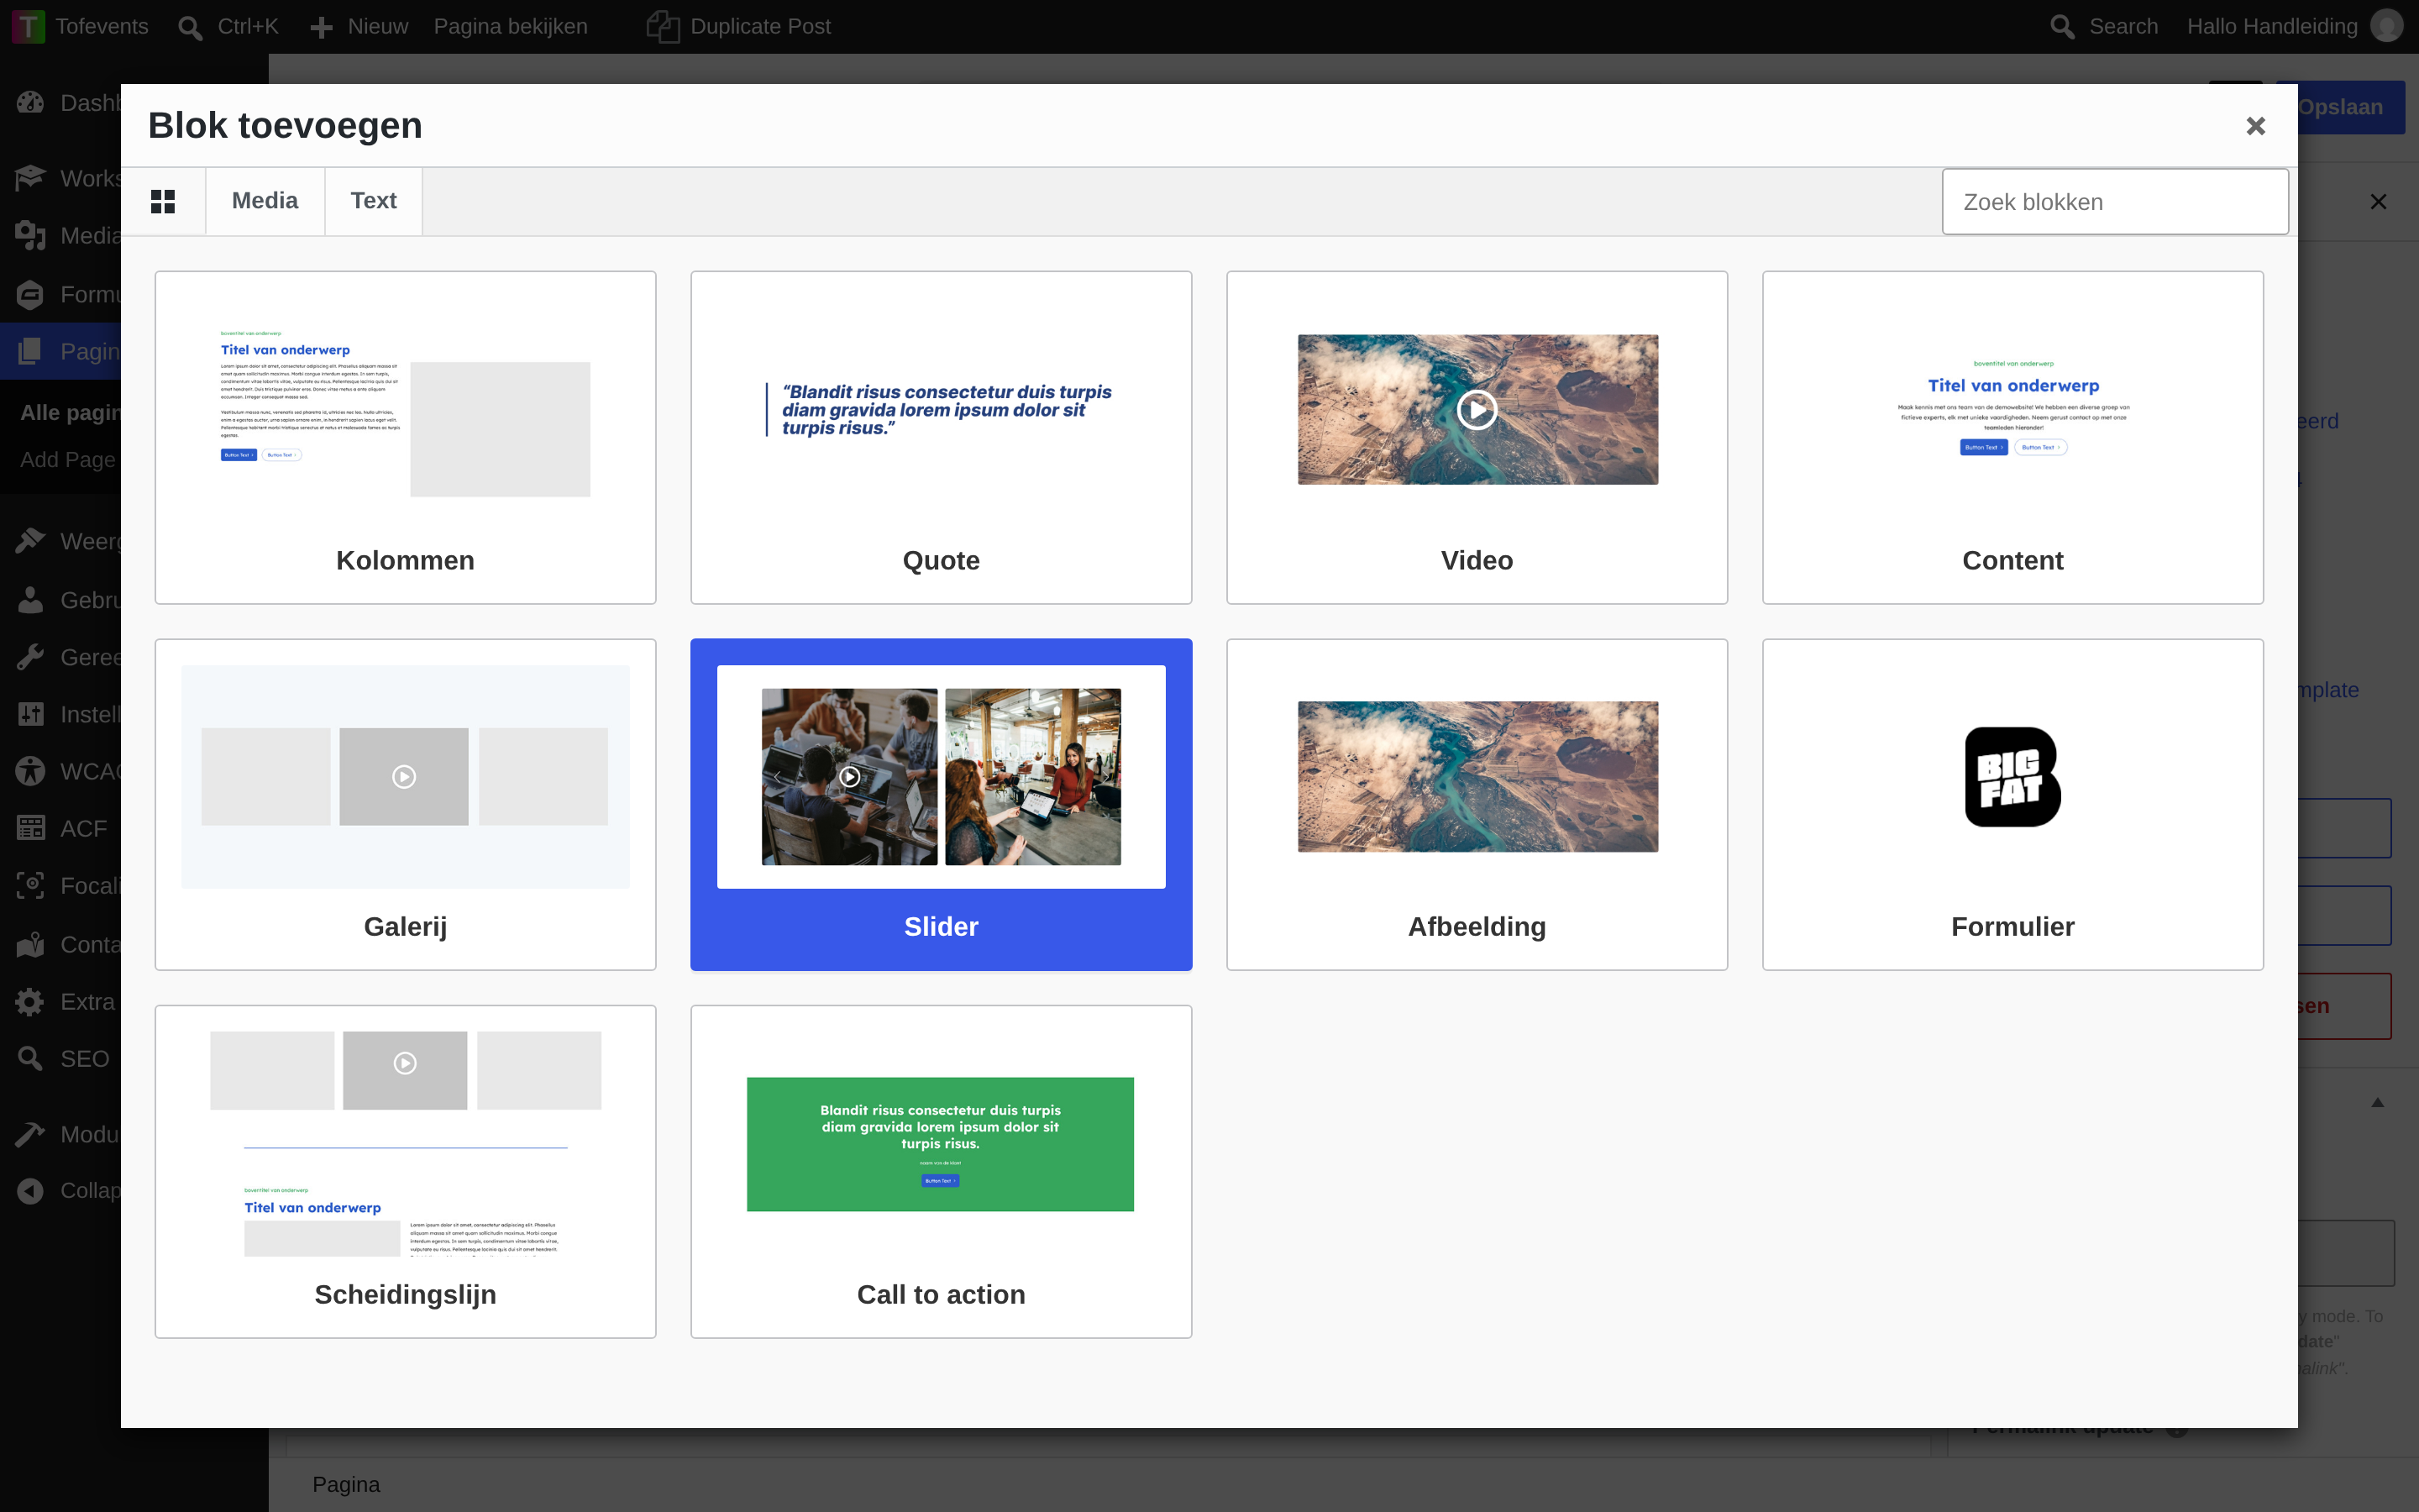Open the Gereedschap wrench icon
2419x1512 pixels.
[30, 657]
